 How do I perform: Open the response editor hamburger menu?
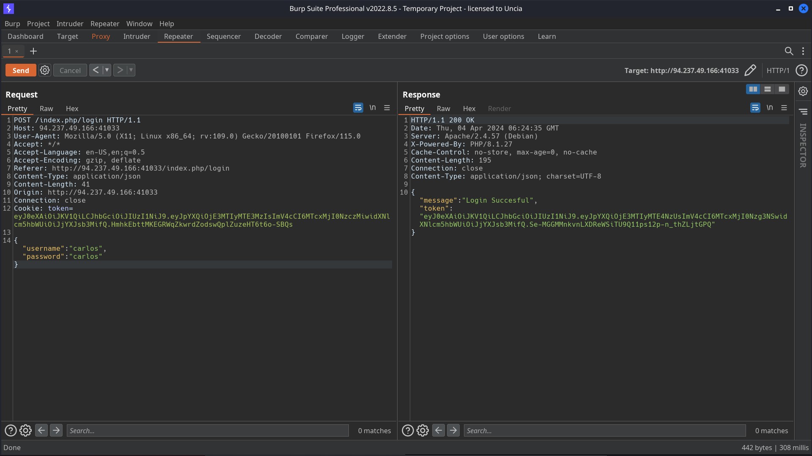coord(784,108)
